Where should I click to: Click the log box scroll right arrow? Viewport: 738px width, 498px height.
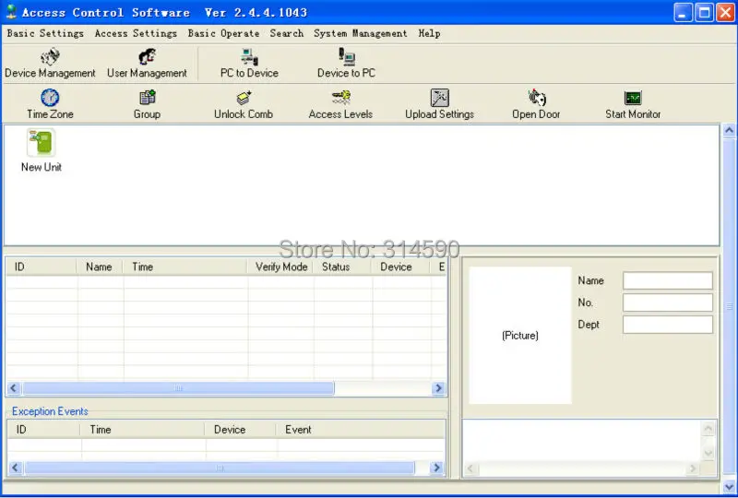coord(693,468)
